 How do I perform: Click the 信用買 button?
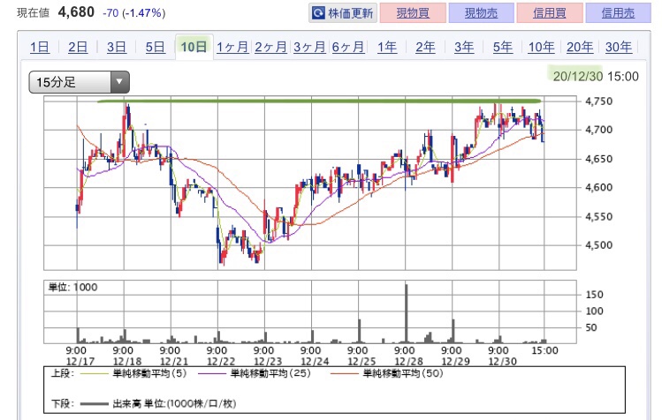click(549, 13)
